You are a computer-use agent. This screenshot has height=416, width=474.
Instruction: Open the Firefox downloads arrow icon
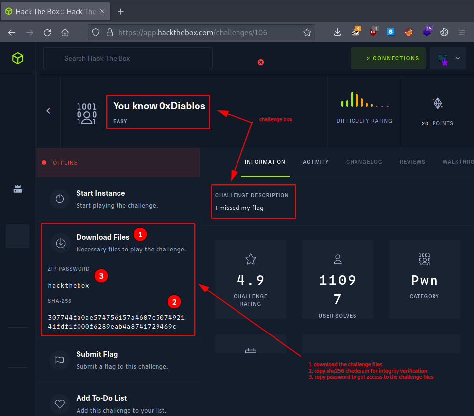[x=338, y=32]
